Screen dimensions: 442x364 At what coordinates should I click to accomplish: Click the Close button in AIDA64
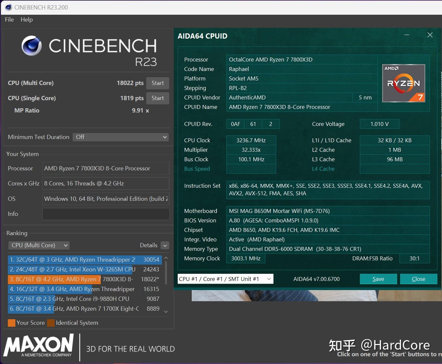418,279
